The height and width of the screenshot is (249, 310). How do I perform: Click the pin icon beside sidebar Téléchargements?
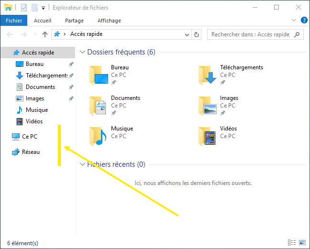pyautogui.click(x=71, y=76)
